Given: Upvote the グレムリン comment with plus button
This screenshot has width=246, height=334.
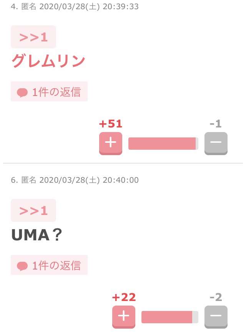Looking at the screenshot, I should (x=111, y=143).
